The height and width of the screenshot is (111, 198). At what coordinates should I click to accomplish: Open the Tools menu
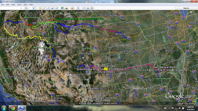19,5
